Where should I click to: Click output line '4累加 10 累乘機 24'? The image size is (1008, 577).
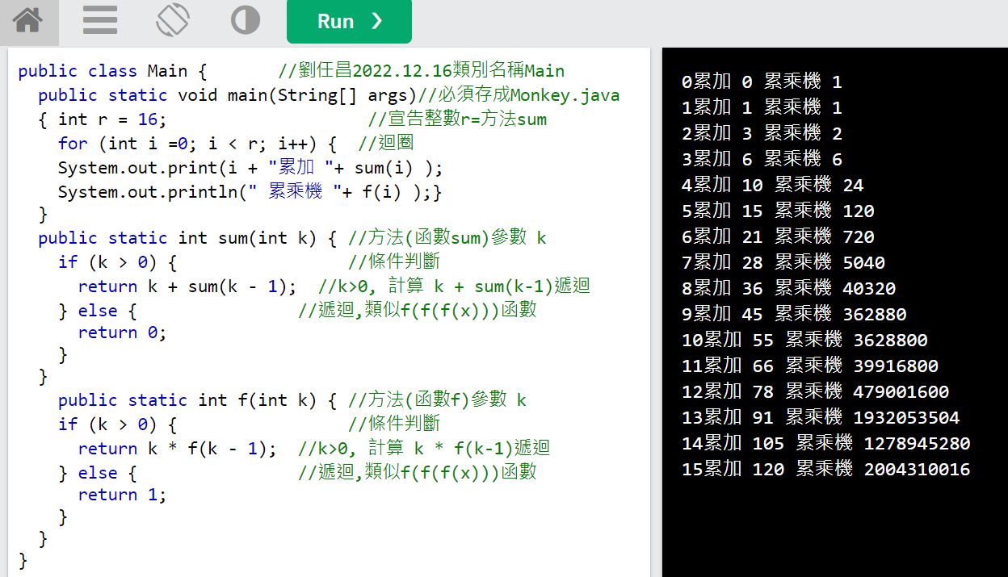click(x=772, y=185)
